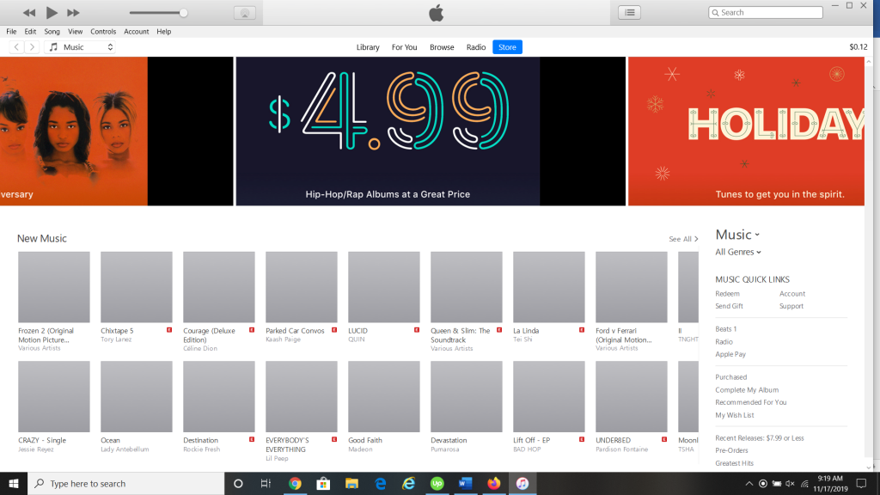
Task: Open the Frozen 2 soundtrack album artwork
Action: [x=54, y=287]
